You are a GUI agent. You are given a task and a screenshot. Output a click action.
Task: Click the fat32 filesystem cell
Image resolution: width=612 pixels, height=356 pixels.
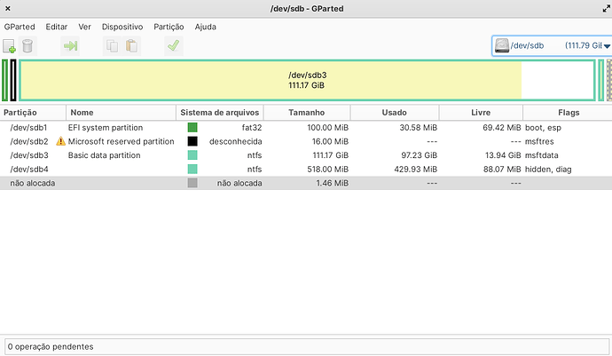(252, 127)
